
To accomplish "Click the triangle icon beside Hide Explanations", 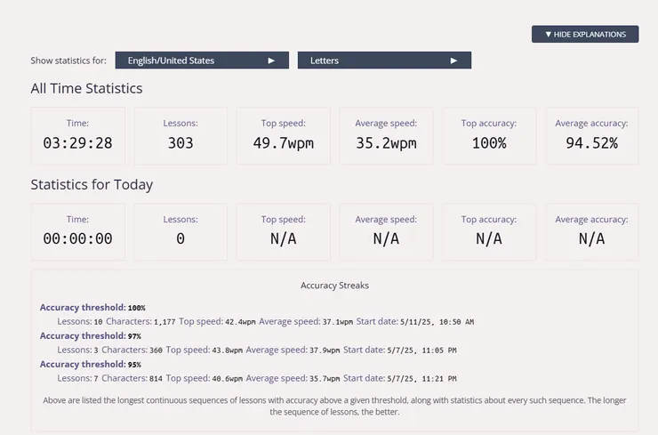I will pos(549,35).
